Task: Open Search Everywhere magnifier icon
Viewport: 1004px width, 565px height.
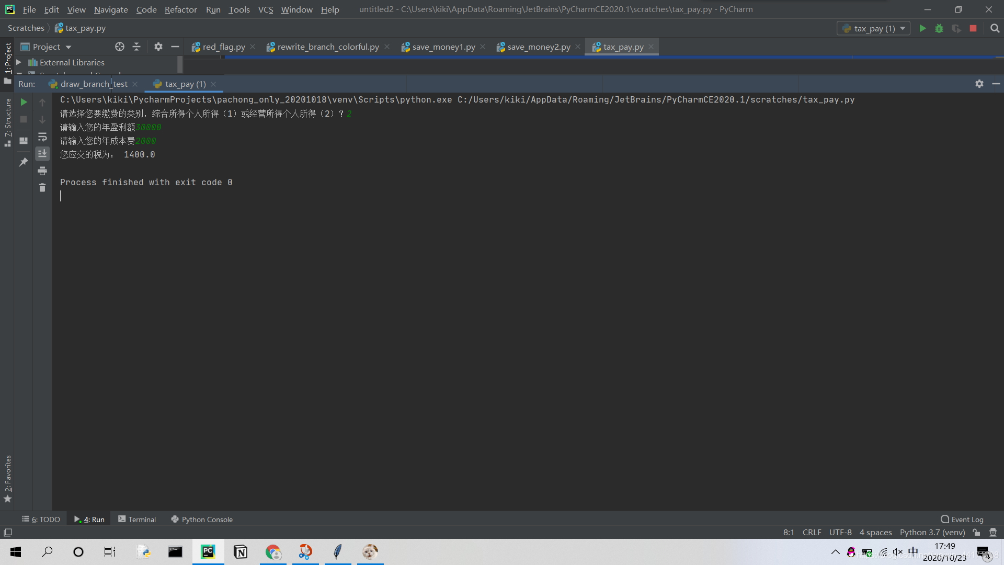Action: tap(995, 28)
